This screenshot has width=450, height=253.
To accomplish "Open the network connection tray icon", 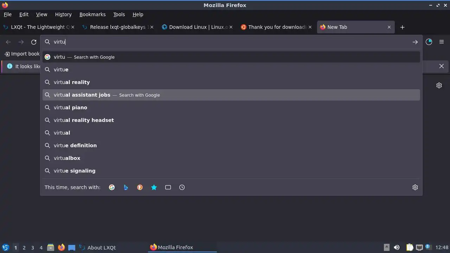I will click(419, 247).
